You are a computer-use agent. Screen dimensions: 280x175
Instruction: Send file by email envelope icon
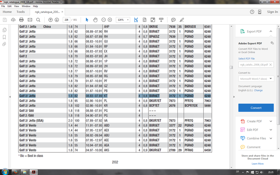coord(30,20)
